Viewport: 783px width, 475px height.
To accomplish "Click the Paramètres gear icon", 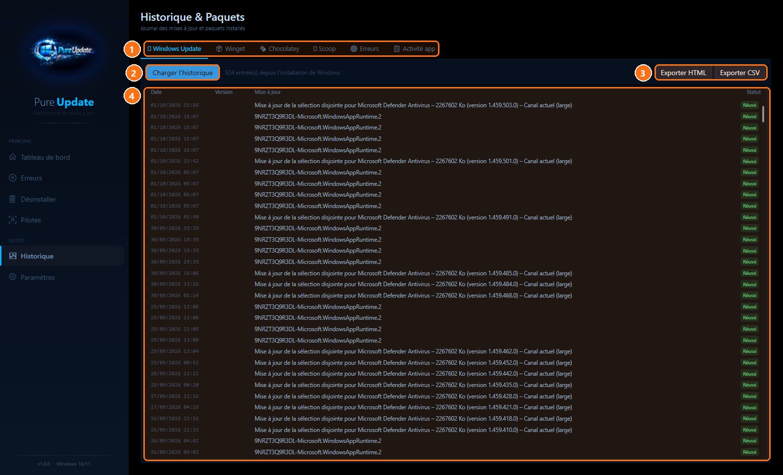I will click(x=13, y=277).
